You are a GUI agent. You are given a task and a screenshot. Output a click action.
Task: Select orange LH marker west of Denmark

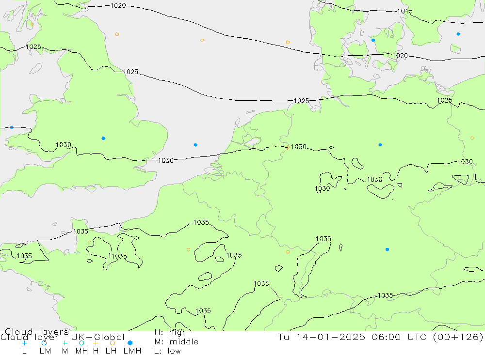tap(288, 42)
